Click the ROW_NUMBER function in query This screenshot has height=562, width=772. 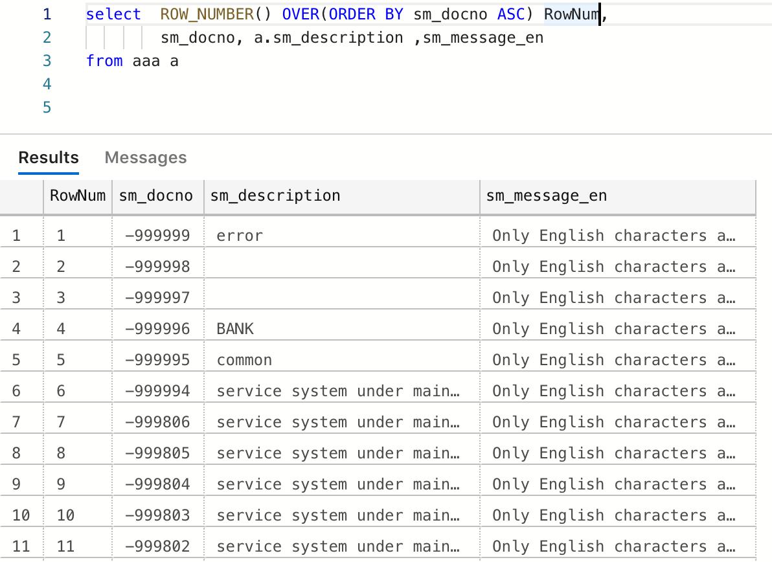tap(207, 14)
